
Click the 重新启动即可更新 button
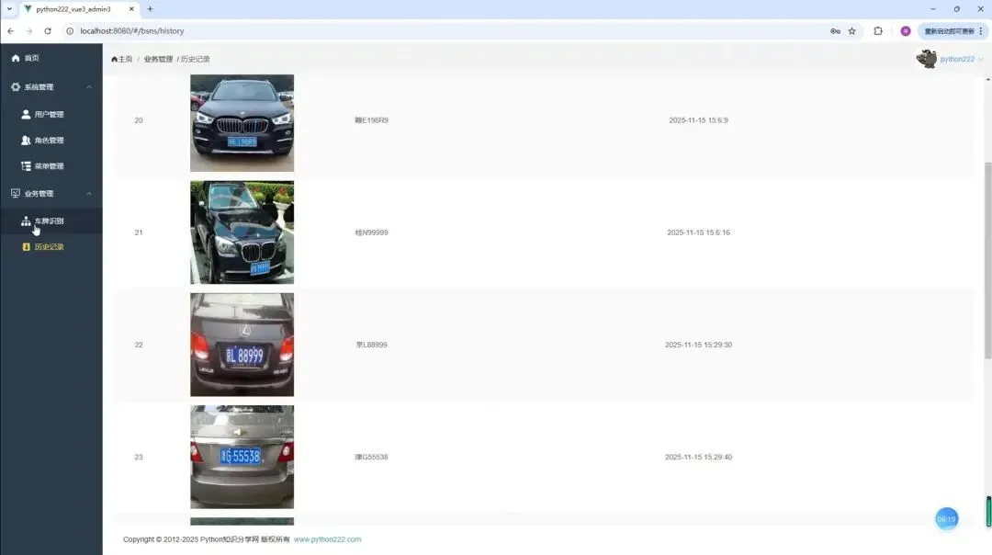[x=949, y=31]
